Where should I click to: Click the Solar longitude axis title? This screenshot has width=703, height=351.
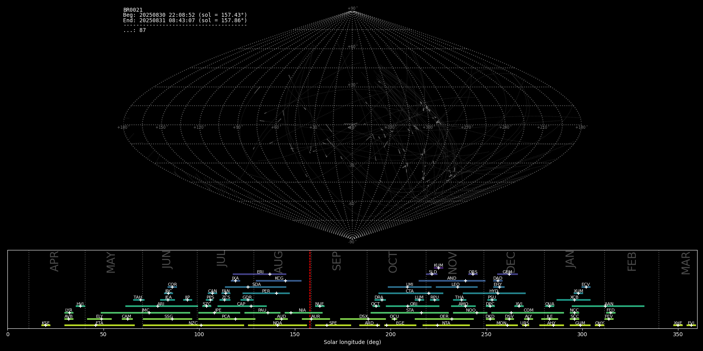pos(352,342)
